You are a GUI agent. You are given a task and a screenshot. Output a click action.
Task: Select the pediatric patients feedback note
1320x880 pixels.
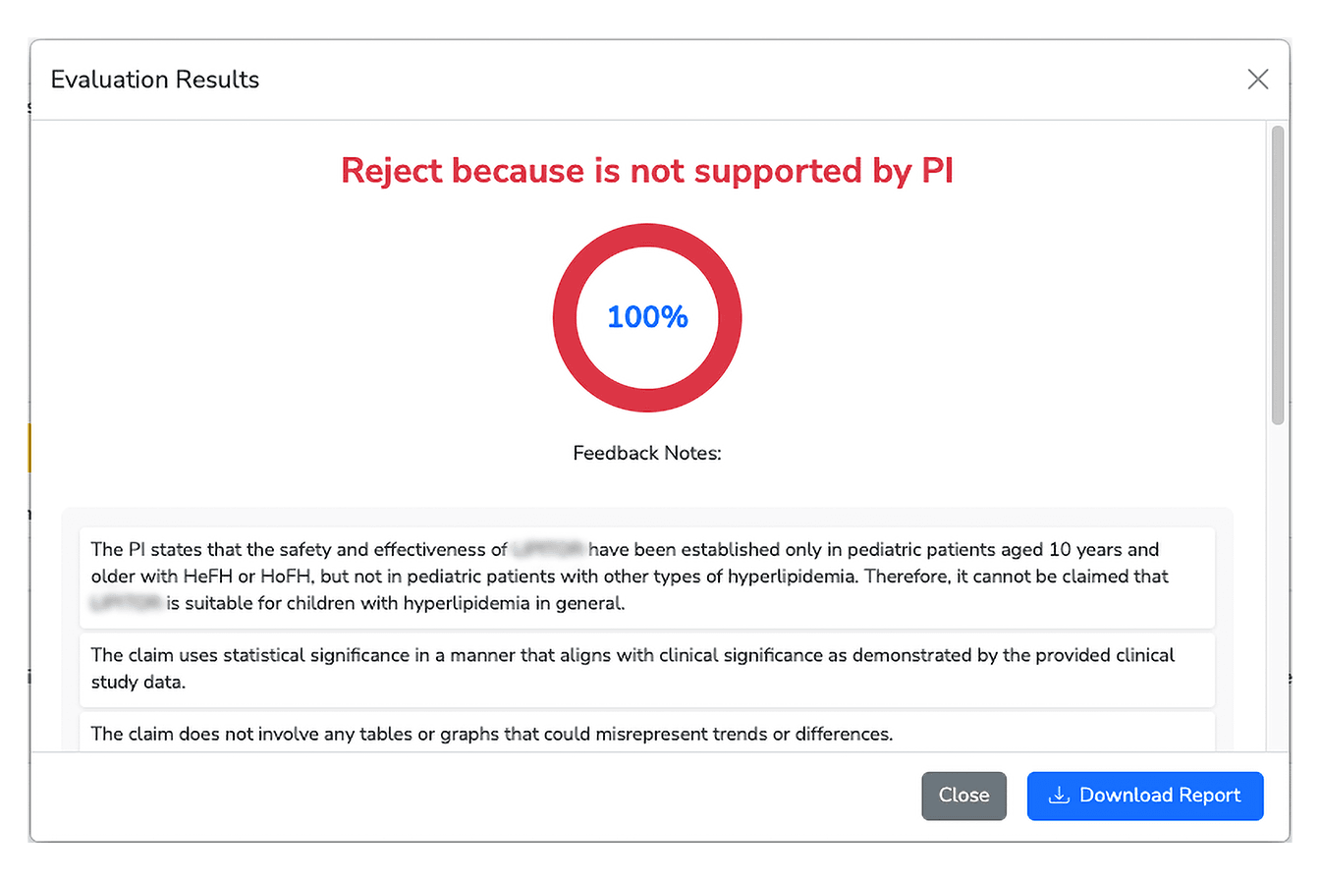click(646, 577)
